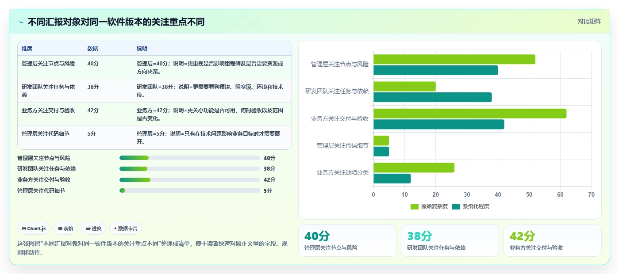619x274 pixels.
Task: Click description starting 管理层=40分
Action: point(210,67)
